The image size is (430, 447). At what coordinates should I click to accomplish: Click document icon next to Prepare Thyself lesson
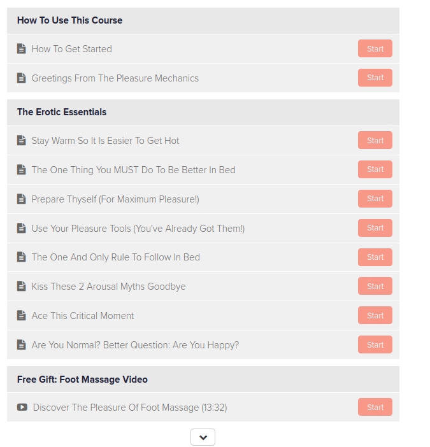point(22,199)
